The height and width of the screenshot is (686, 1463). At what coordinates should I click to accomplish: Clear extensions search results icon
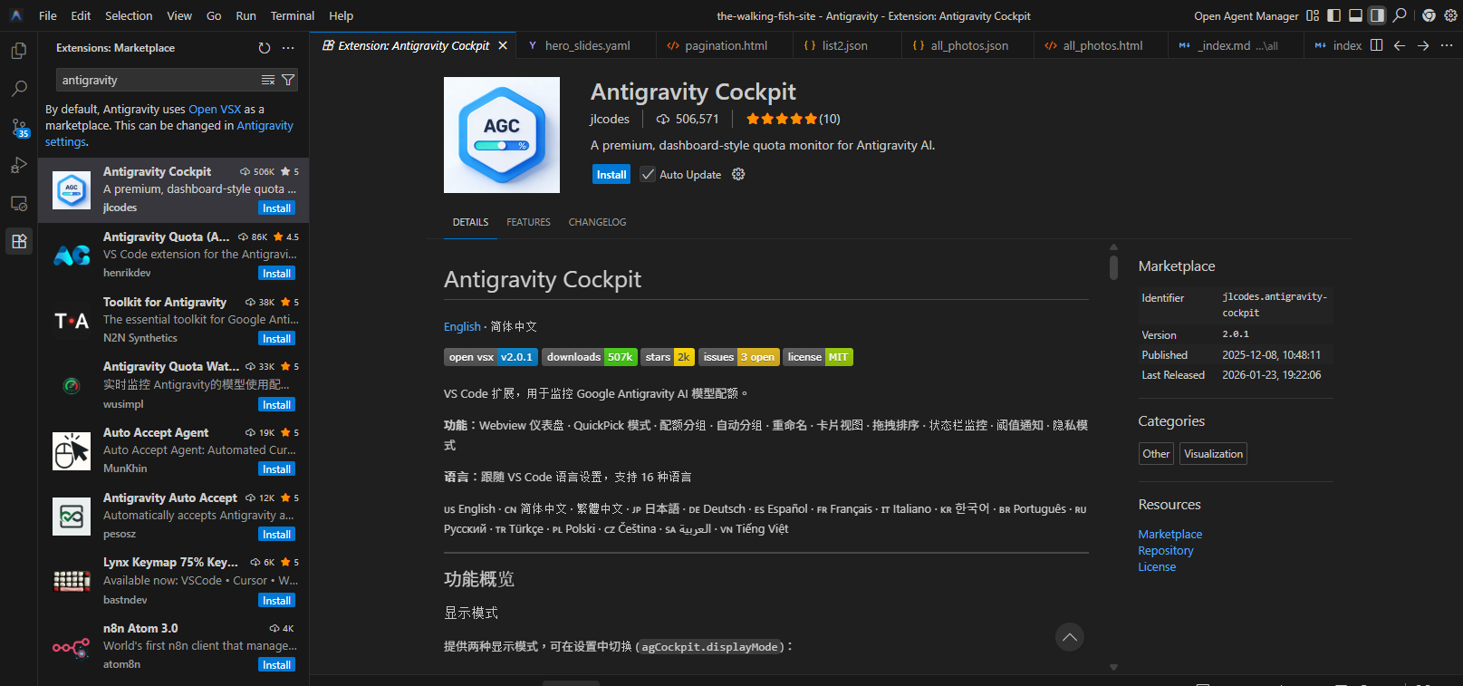(x=268, y=80)
